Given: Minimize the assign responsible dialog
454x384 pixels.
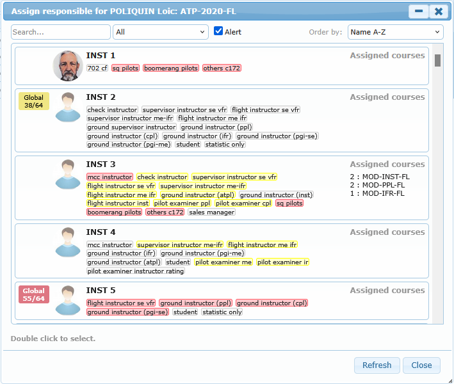Looking at the screenshot, I should point(419,12).
